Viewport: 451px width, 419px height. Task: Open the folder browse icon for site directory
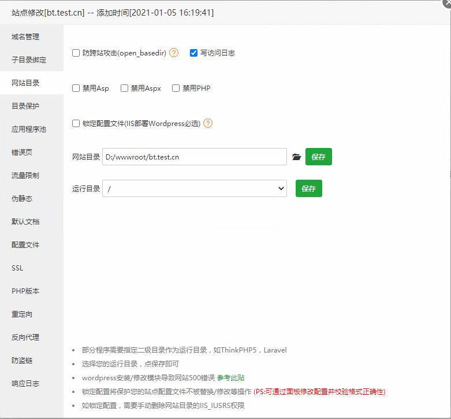click(x=296, y=157)
